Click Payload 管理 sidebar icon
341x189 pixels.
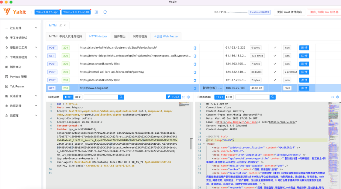[x=7, y=77]
